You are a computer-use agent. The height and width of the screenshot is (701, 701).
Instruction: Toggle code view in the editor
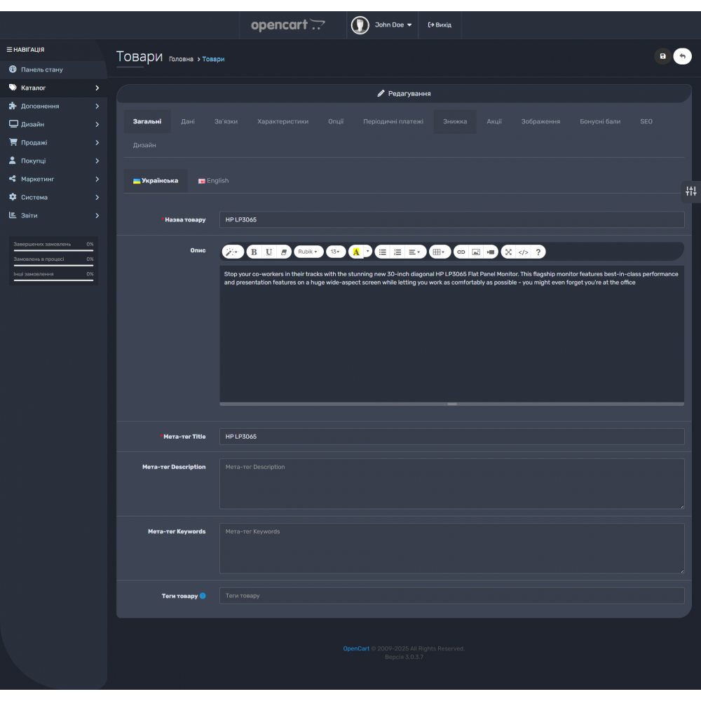click(x=524, y=252)
